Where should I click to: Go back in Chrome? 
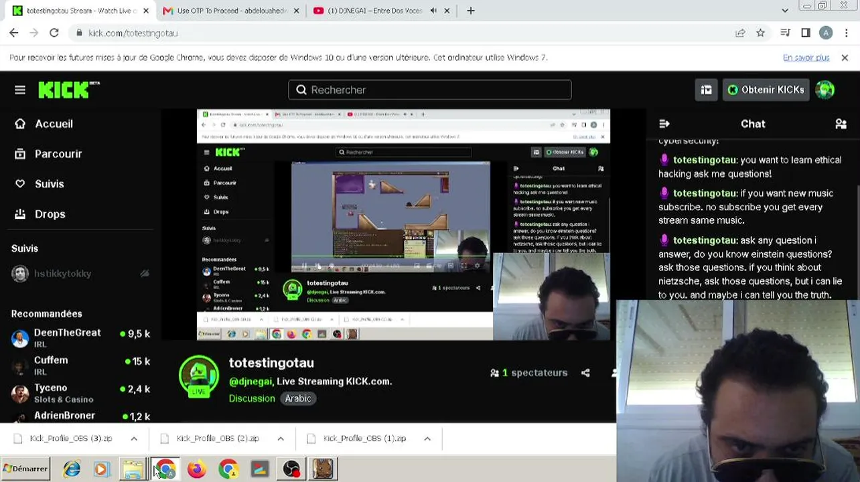click(14, 33)
